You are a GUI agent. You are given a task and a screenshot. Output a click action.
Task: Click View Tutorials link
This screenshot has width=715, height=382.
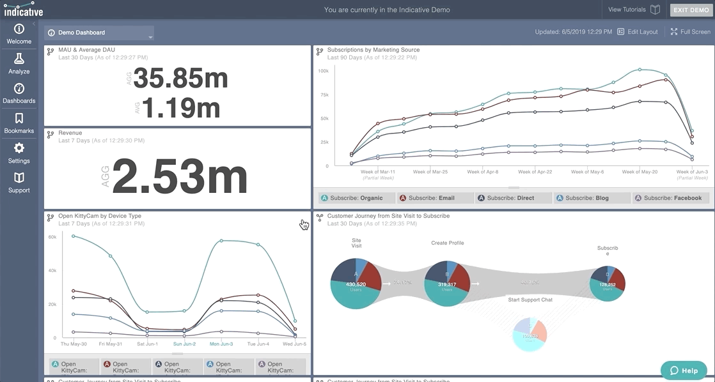627,10
